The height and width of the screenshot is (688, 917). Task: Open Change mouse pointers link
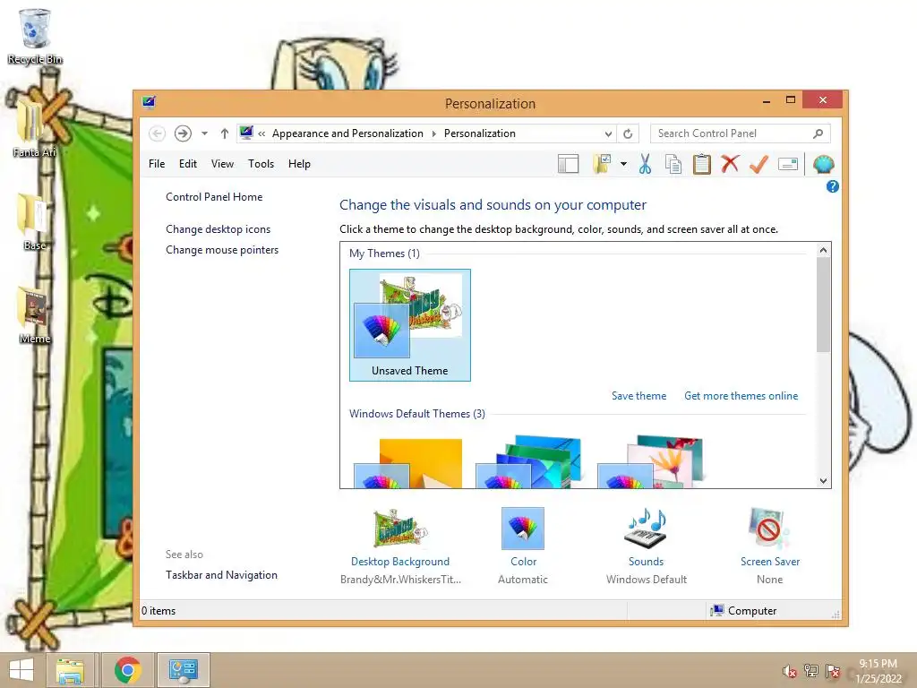tap(222, 250)
